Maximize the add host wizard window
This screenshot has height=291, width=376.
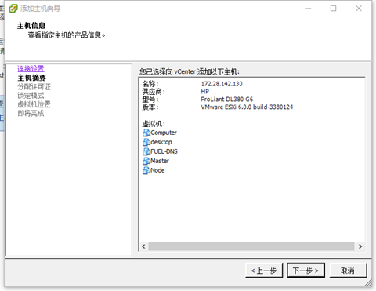333,9
